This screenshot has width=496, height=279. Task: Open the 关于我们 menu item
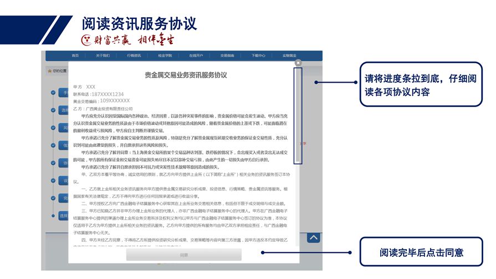coord(103,55)
